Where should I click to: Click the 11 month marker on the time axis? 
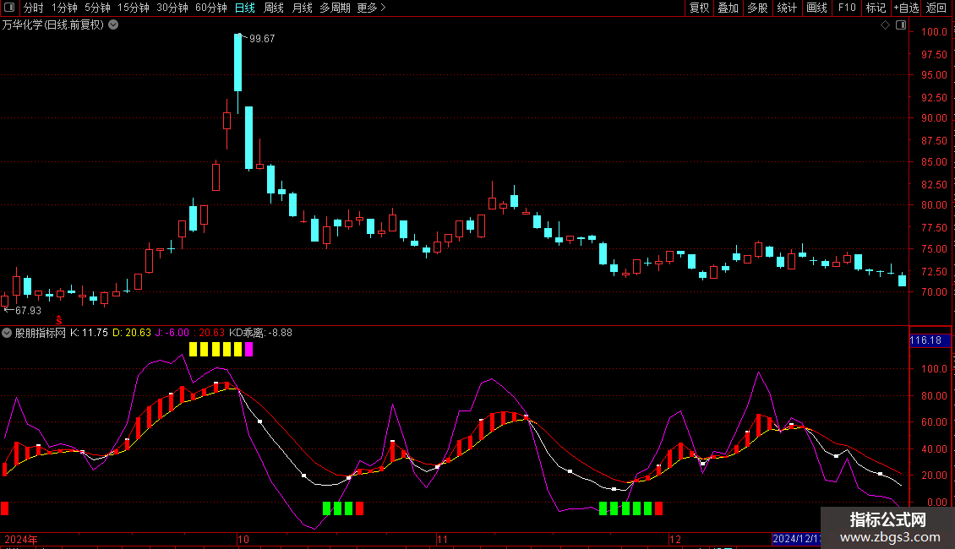click(442, 539)
